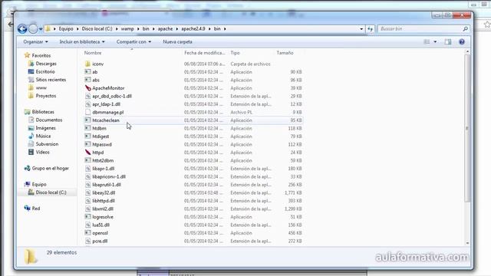Open the Imágenes library
491x276 pixels.
tap(45, 128)
